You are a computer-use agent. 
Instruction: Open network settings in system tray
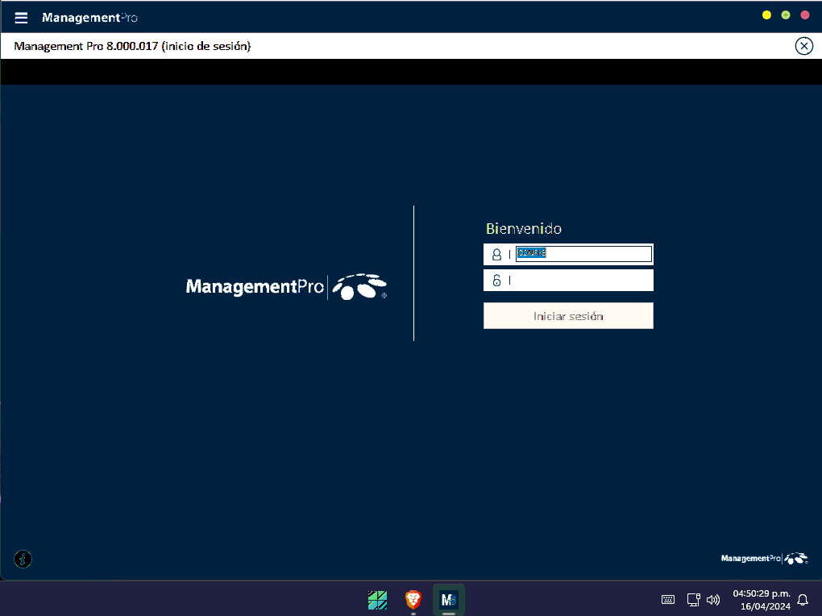692,599
